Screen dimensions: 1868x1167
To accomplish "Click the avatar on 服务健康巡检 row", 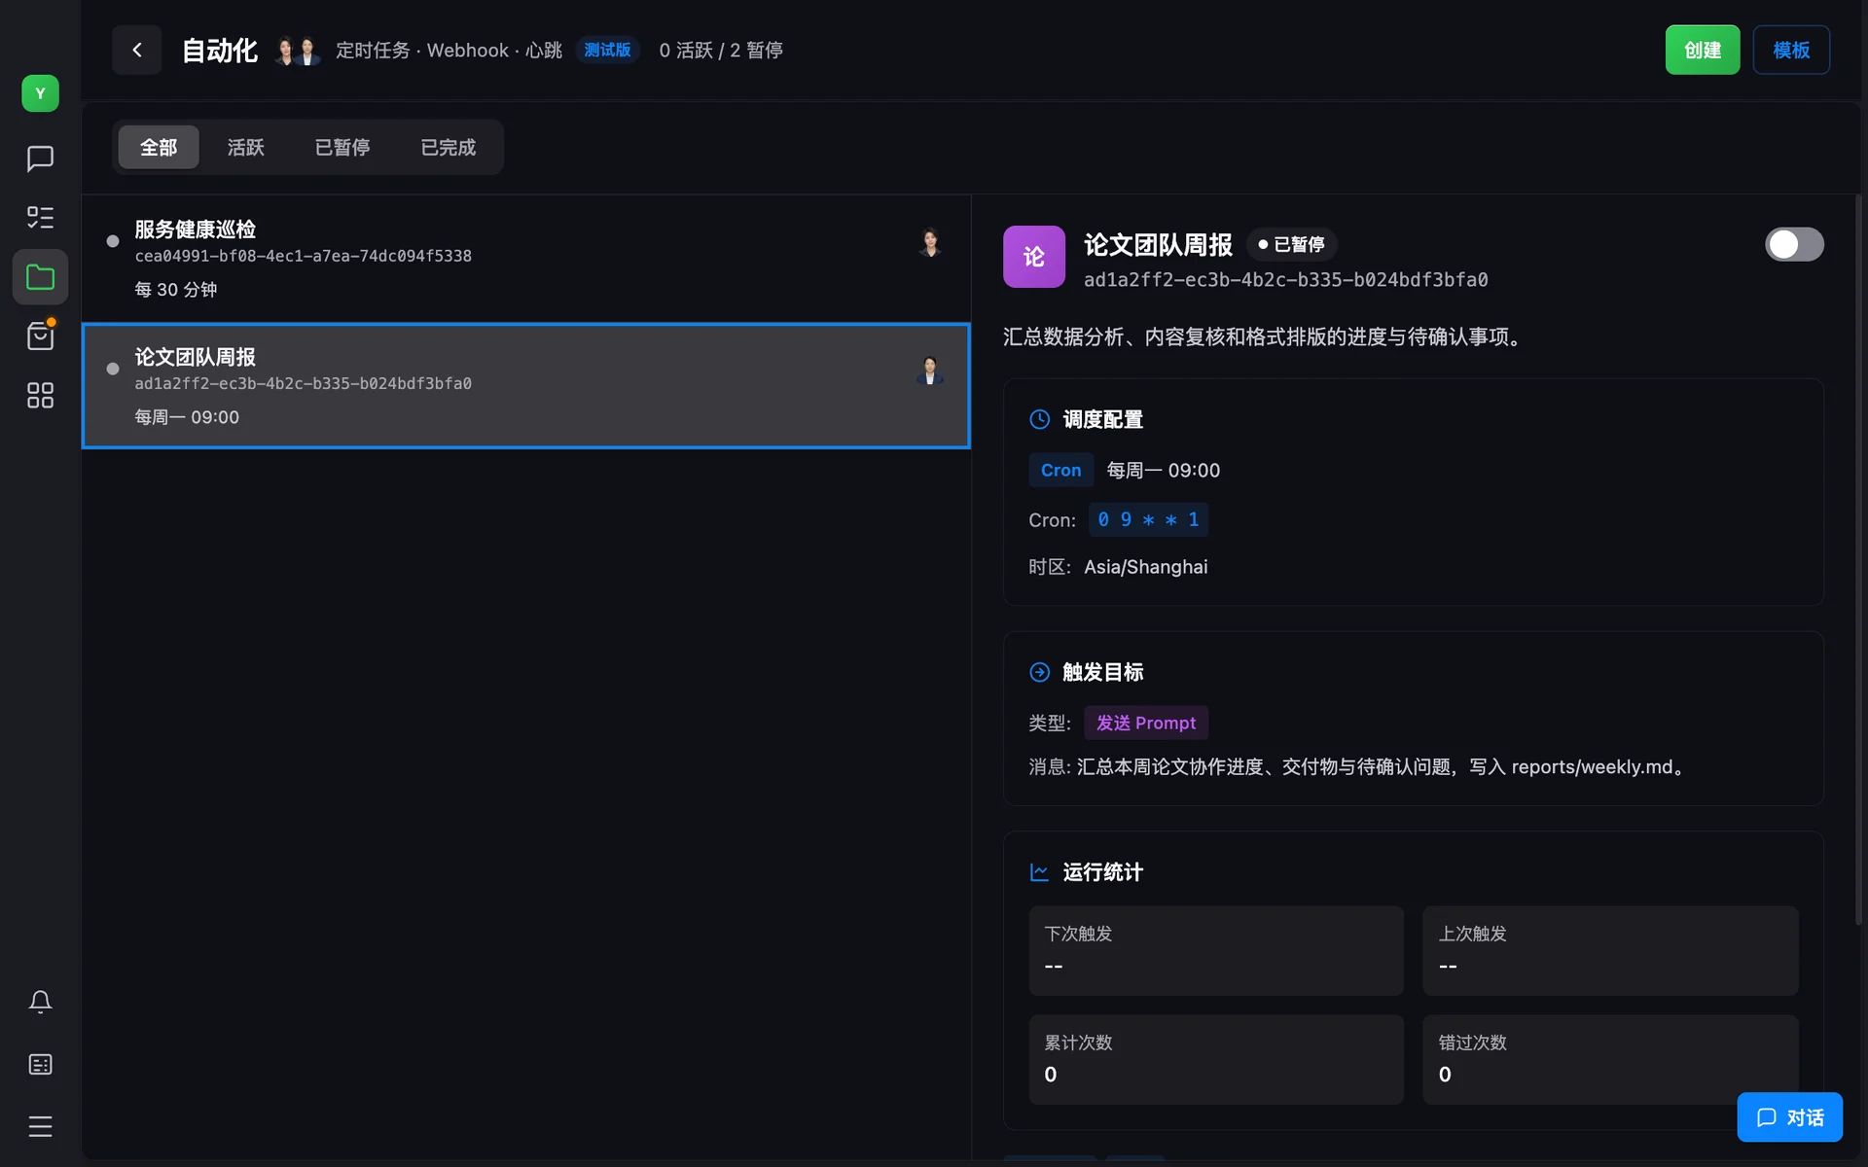I will point(930,242).
